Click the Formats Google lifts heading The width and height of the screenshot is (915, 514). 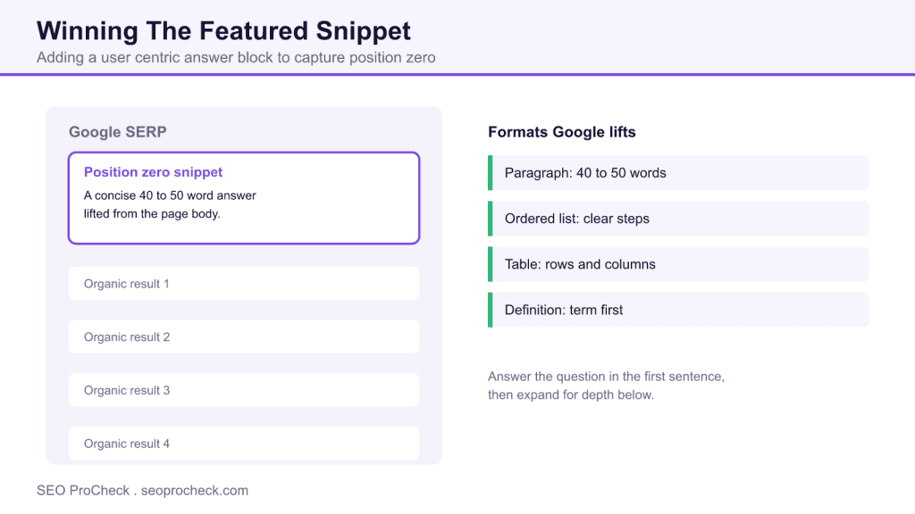561,132
